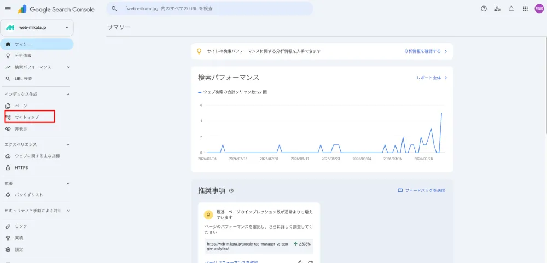
Task: Click the help icon next to 推奨事項
Action: click(231, 191)
